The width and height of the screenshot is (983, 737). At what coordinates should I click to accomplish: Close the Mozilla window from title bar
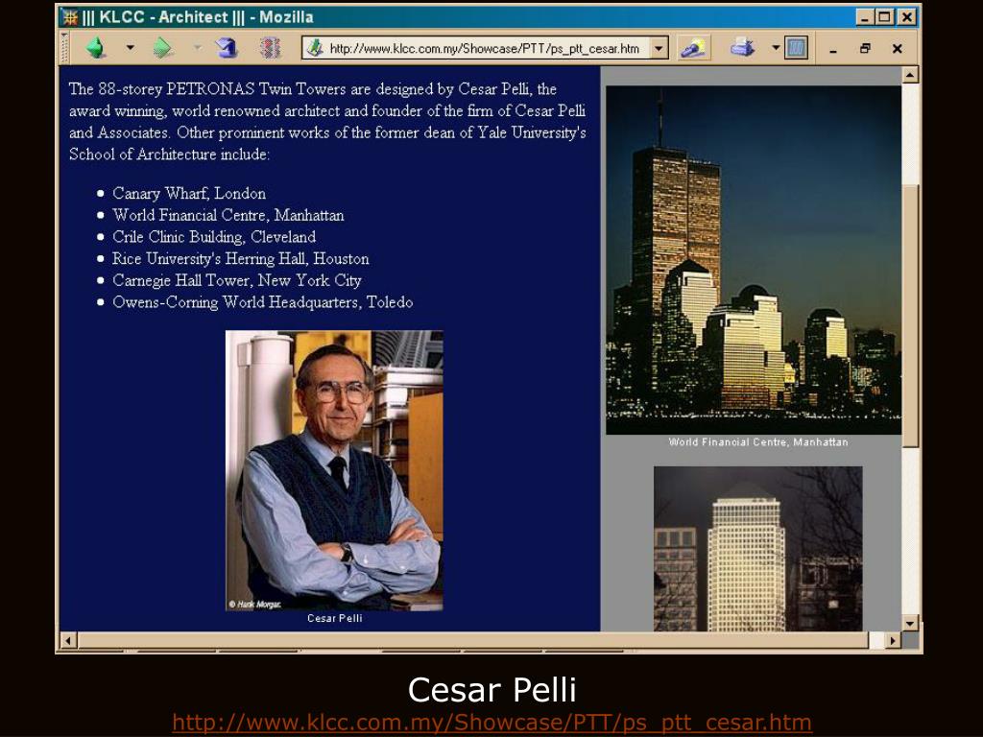(x=906, y=17)
